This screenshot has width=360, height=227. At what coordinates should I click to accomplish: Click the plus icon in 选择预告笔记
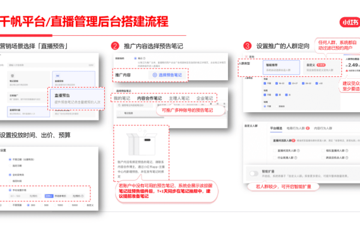[x=155, y=75]
